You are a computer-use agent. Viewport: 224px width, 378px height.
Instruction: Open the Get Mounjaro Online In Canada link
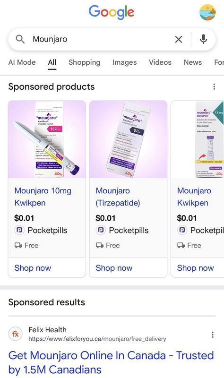(x=111, y=362)
